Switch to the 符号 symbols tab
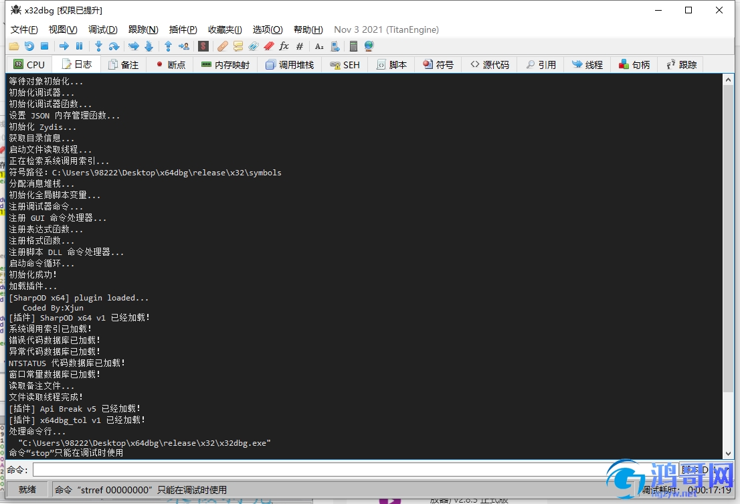 (438, 65)
